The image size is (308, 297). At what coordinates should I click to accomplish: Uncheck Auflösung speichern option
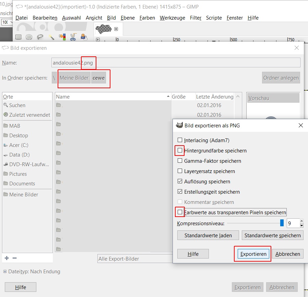180,181
